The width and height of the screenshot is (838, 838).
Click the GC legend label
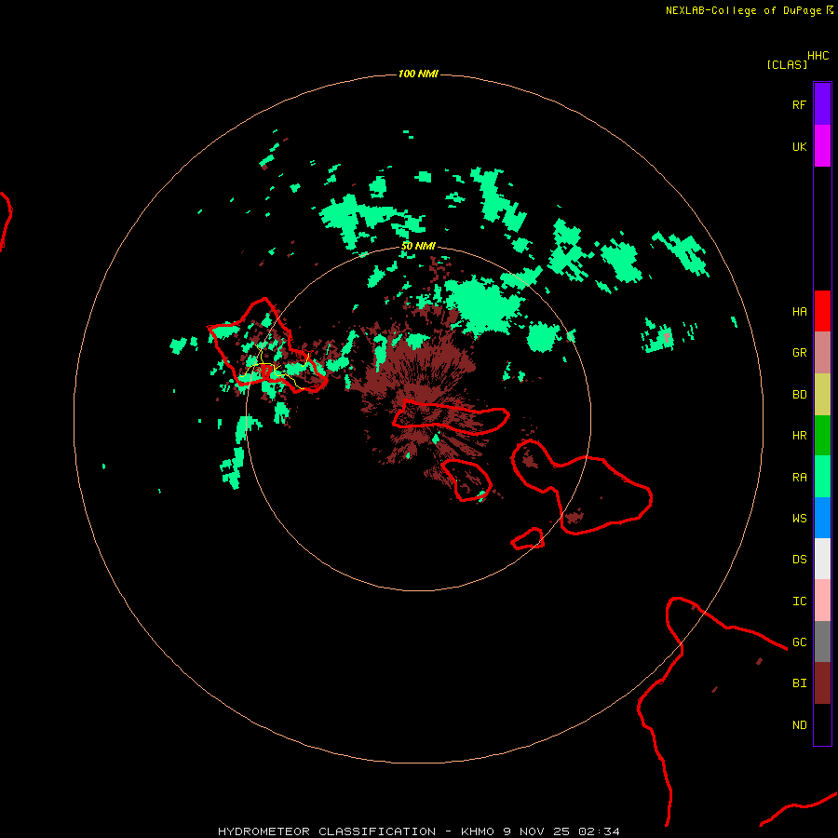coord(799,642)
